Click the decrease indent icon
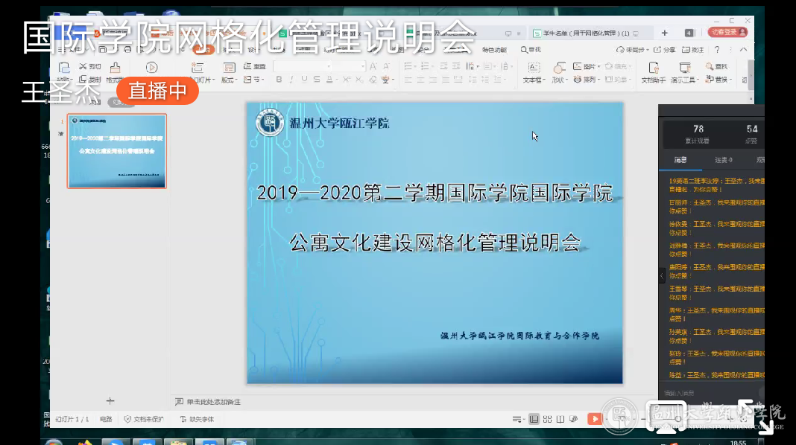The image size is (796, 445). pyautogui.click(x=443, y=66)
